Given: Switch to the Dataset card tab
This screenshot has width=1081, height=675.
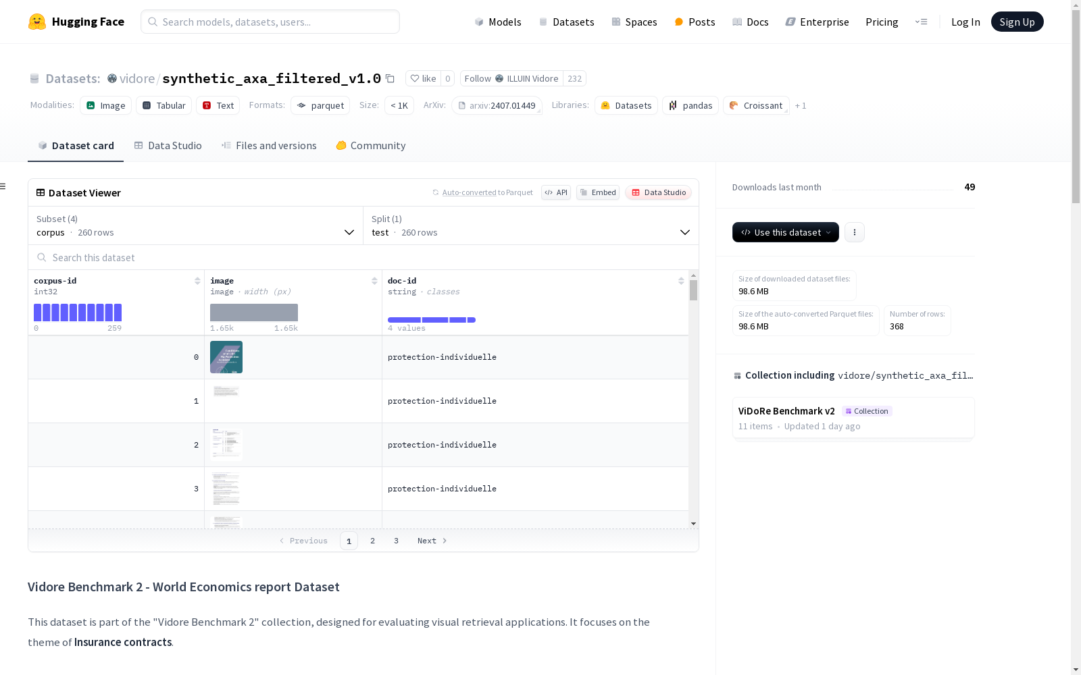Looking at the screenshot, I should (76, 146).
